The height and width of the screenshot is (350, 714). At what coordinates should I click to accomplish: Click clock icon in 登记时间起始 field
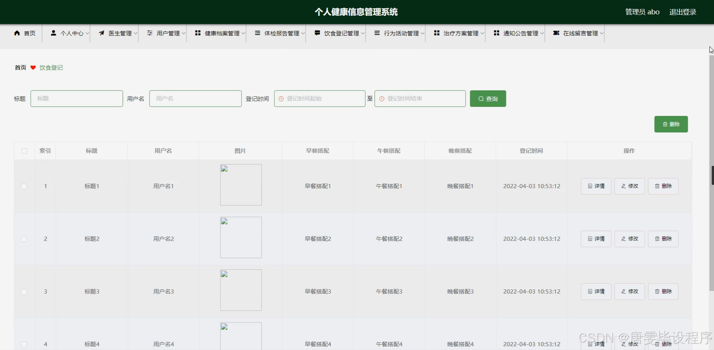coord(281,99)
